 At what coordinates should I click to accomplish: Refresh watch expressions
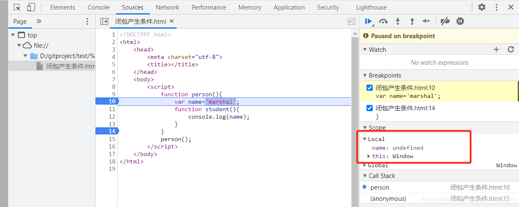[x=511, y=49]
